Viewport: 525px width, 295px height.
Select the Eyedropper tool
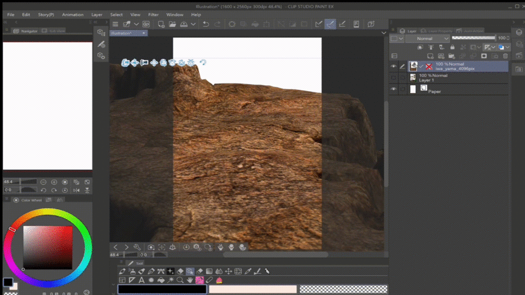click(x=248, y=271)
